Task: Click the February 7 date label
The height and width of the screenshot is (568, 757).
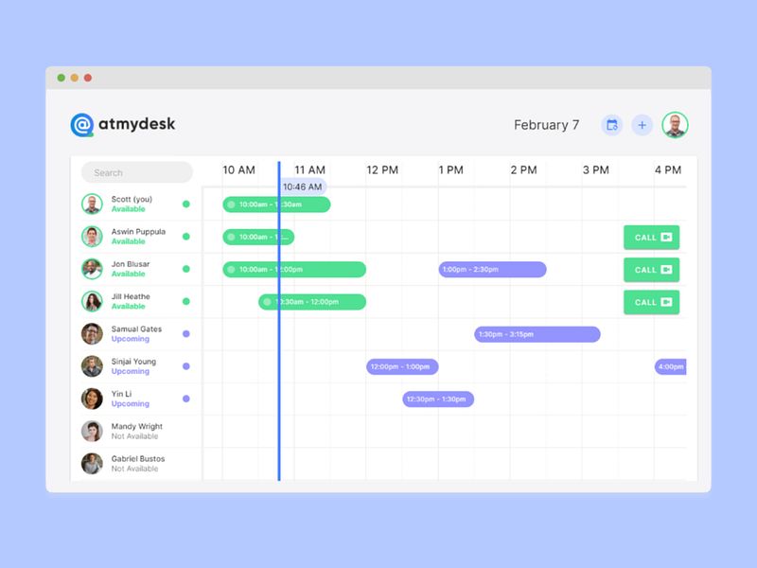Action: (x=547, y=125)
